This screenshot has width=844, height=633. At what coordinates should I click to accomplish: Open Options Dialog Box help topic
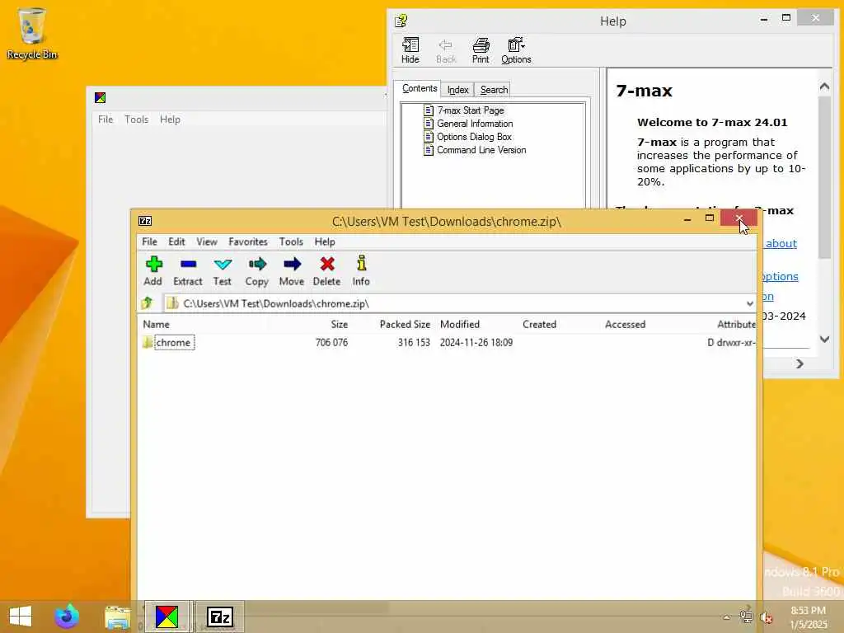click(474, 137)
